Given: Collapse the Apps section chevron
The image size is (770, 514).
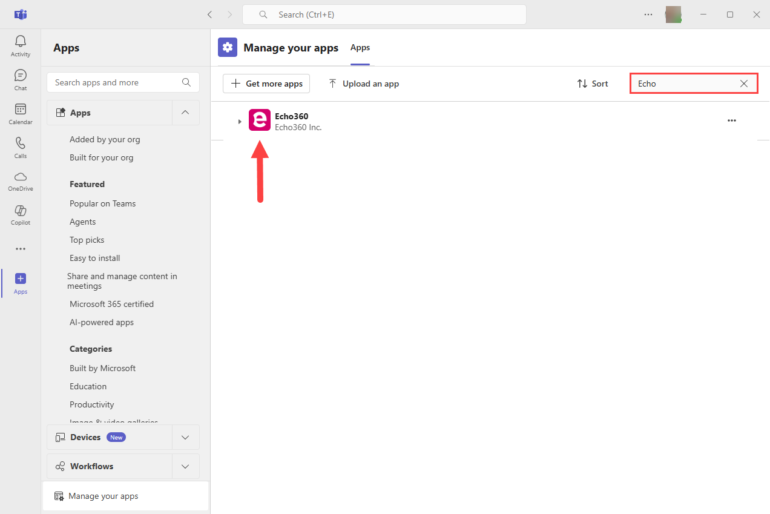Looking at the screenshot, I should tap(186, 113).
